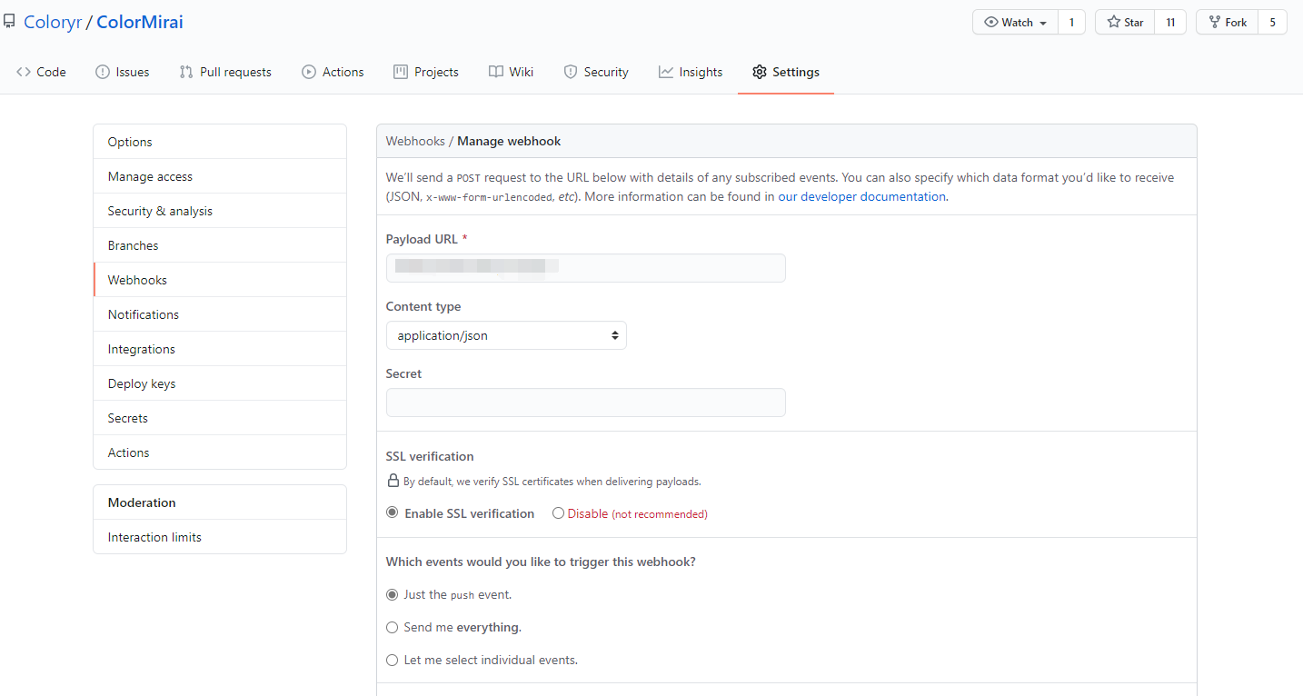Open Options in settings sidebar
This screenshot has height=696, width=1303.
220,142
